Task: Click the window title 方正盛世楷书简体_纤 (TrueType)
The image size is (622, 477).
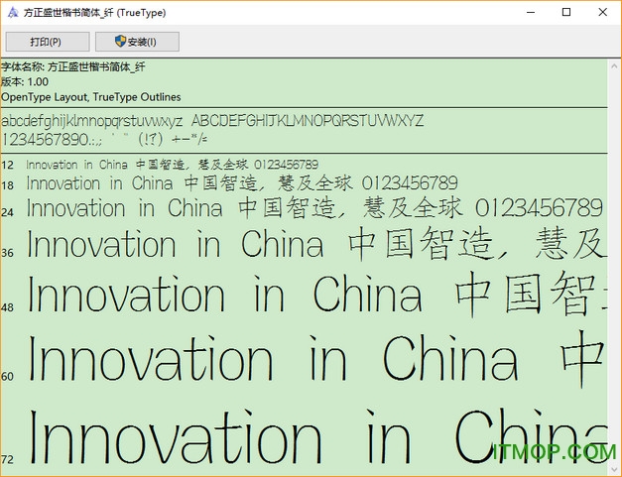Action: [x=102, y=13]
